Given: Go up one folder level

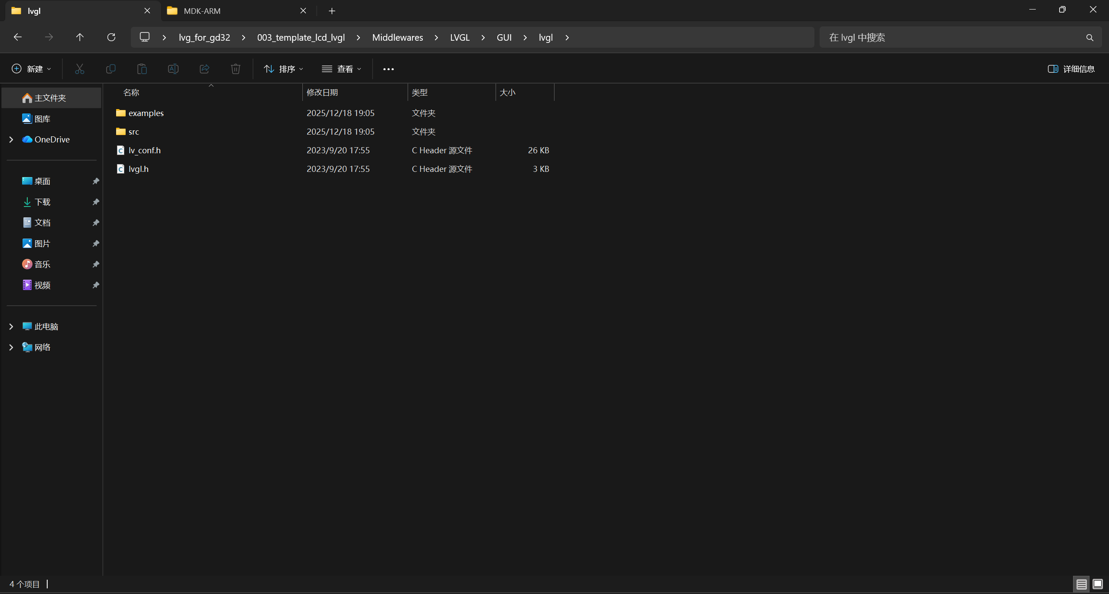Looking at the screenshot, I should point(80,37).
